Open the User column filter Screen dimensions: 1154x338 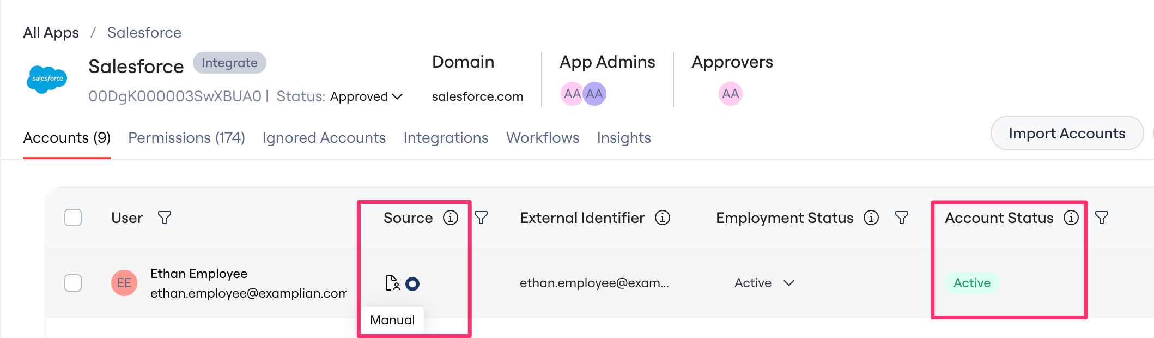164,218
